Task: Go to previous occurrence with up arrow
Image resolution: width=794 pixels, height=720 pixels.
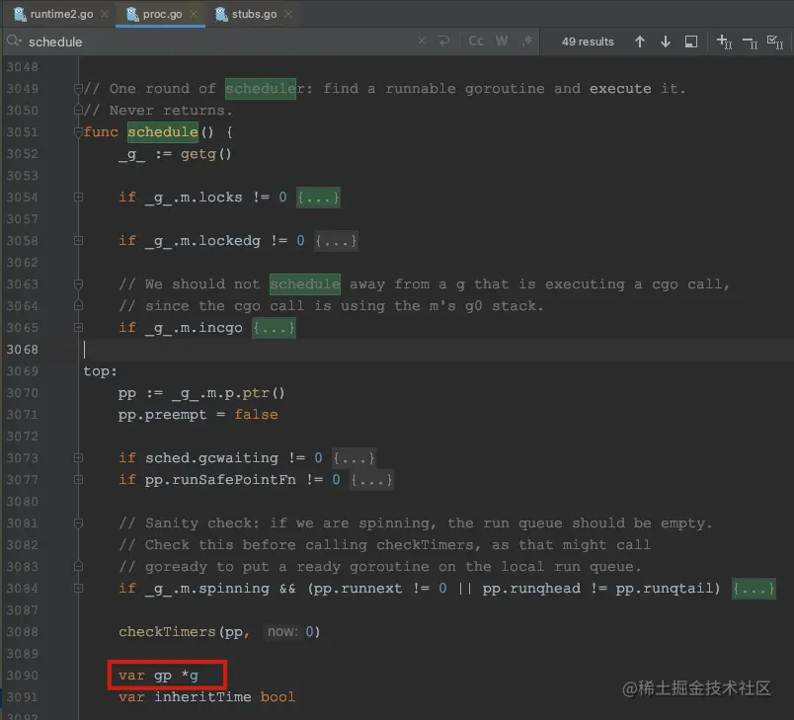Action: [640, 41]
